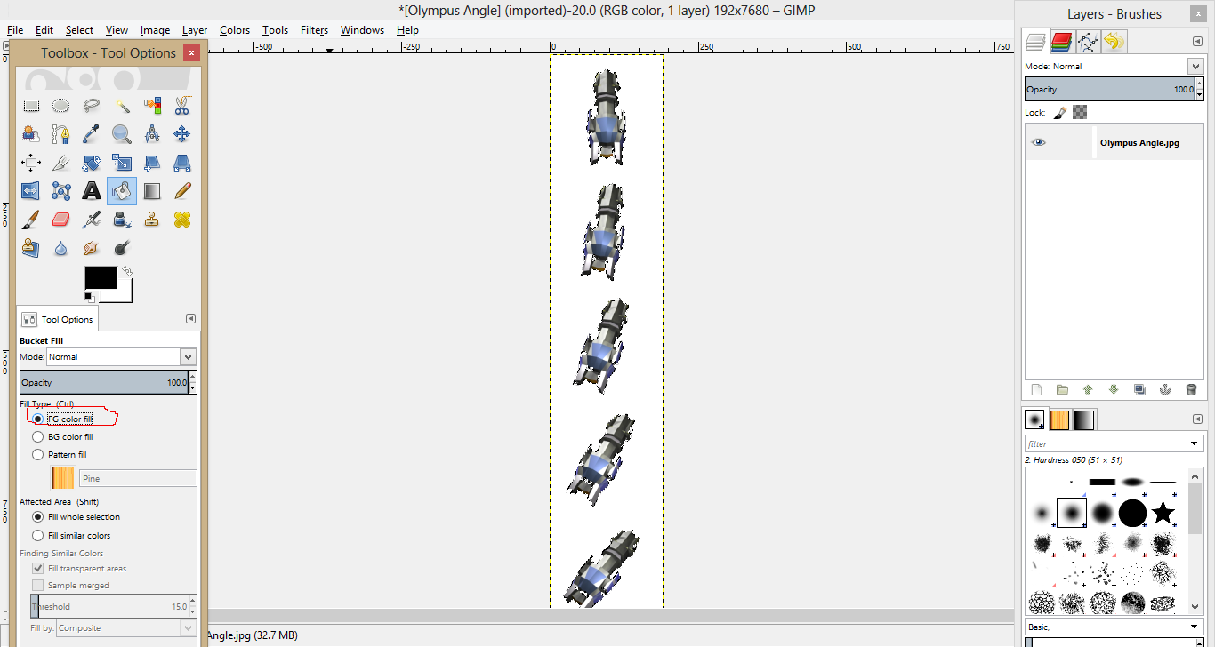Select the Scissors Select tool
This screenshot has width=1215, height=647.
tap(182, 106)
